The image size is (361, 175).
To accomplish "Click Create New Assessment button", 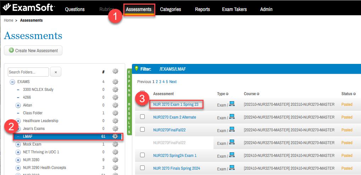I will pos(33,50).
